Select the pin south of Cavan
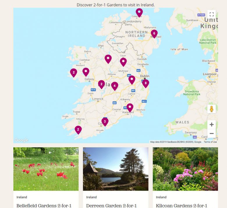 [123, 62]
